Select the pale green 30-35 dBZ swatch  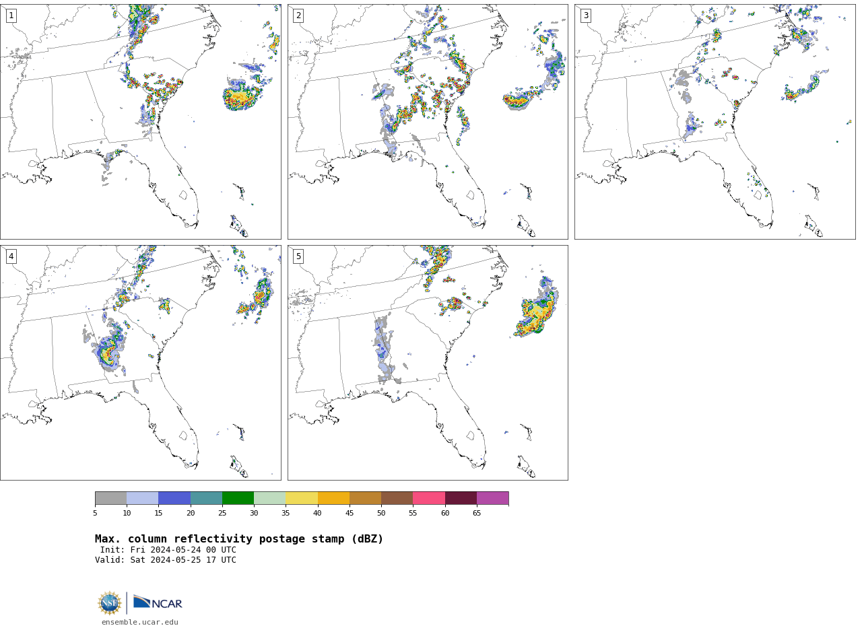click(270, 498)
